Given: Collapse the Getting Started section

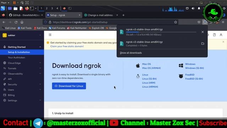Looking at the screenshot, I should (x=22, y=47).
